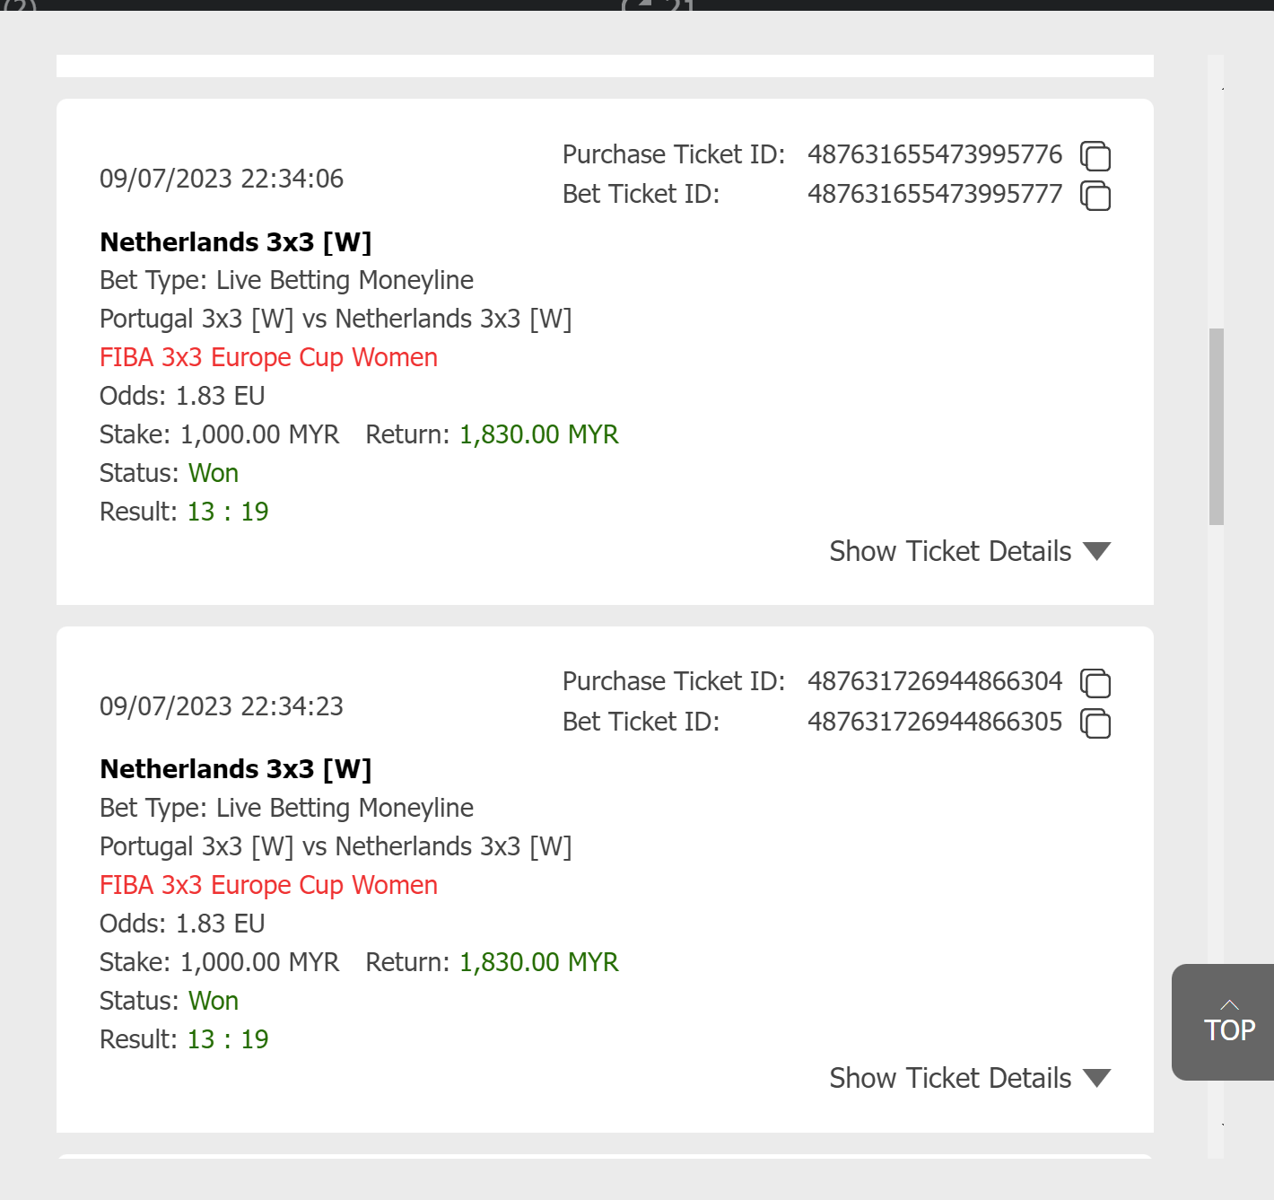Open FIBA 3x3 Europe Cup Women link in first ticket
Image resolution: width=1274 pixels, height=1200 pixels.
[268, 357]
